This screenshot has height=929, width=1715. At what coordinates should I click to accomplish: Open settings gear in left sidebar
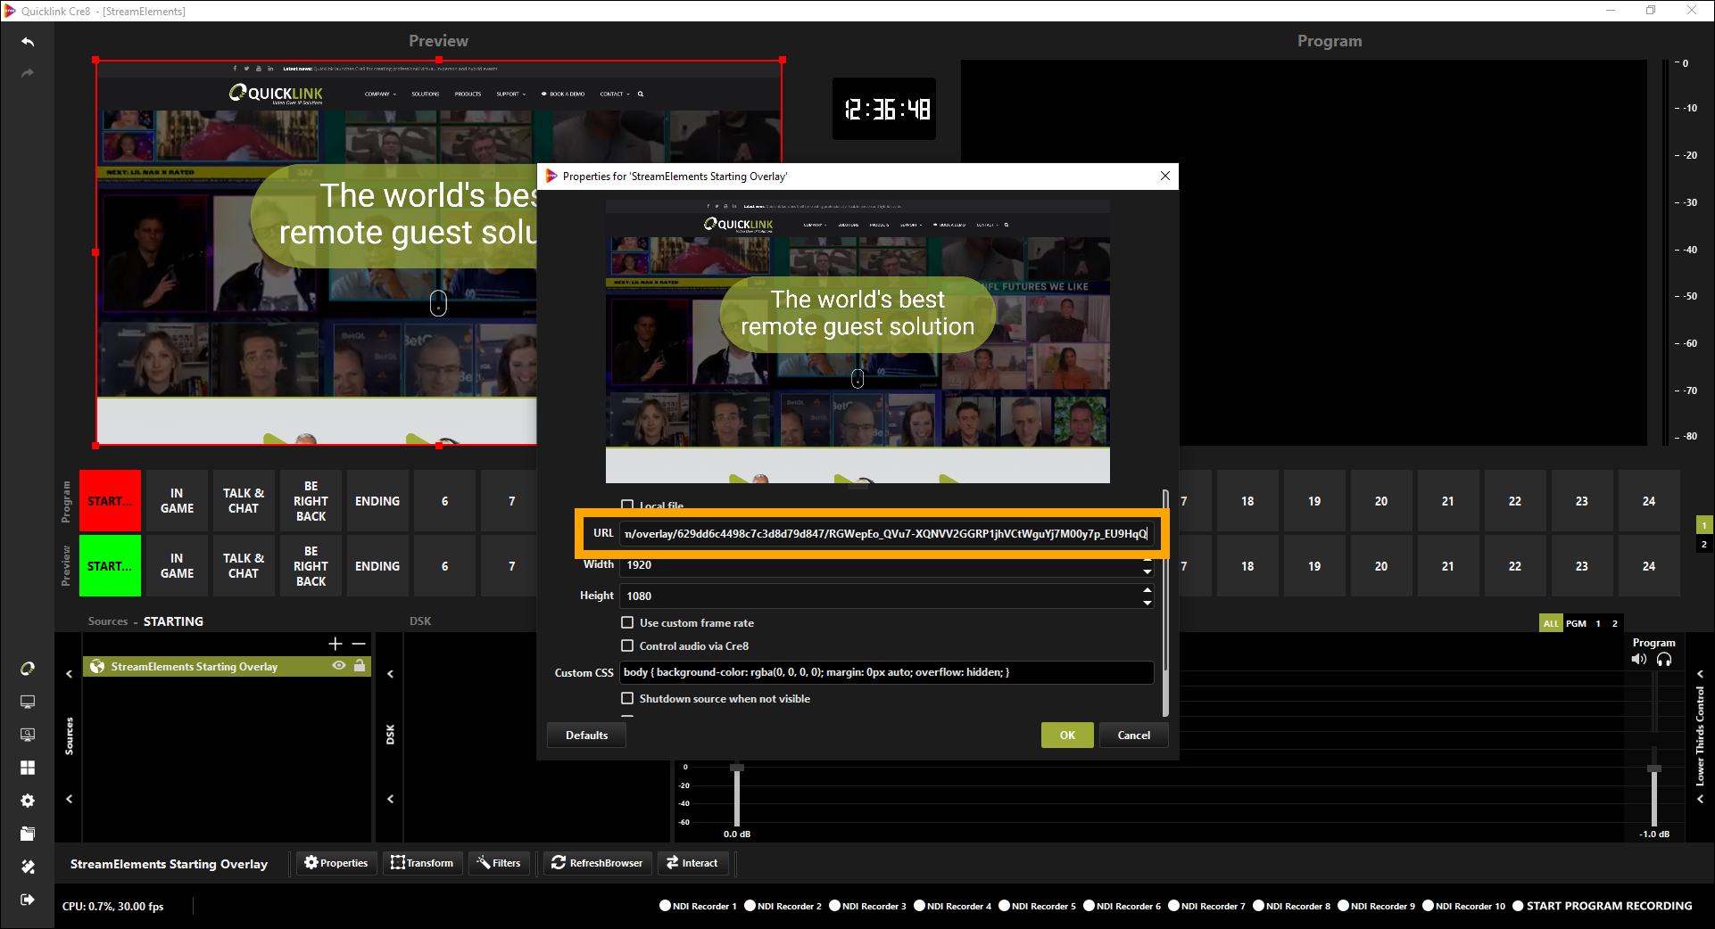(28, 801)
